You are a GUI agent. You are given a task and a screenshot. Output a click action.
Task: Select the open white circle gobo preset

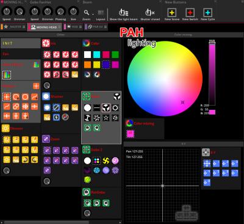point(87,108)
